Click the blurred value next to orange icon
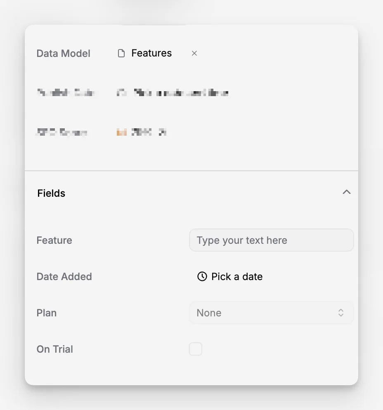383x410 pixels. (149, 132)
